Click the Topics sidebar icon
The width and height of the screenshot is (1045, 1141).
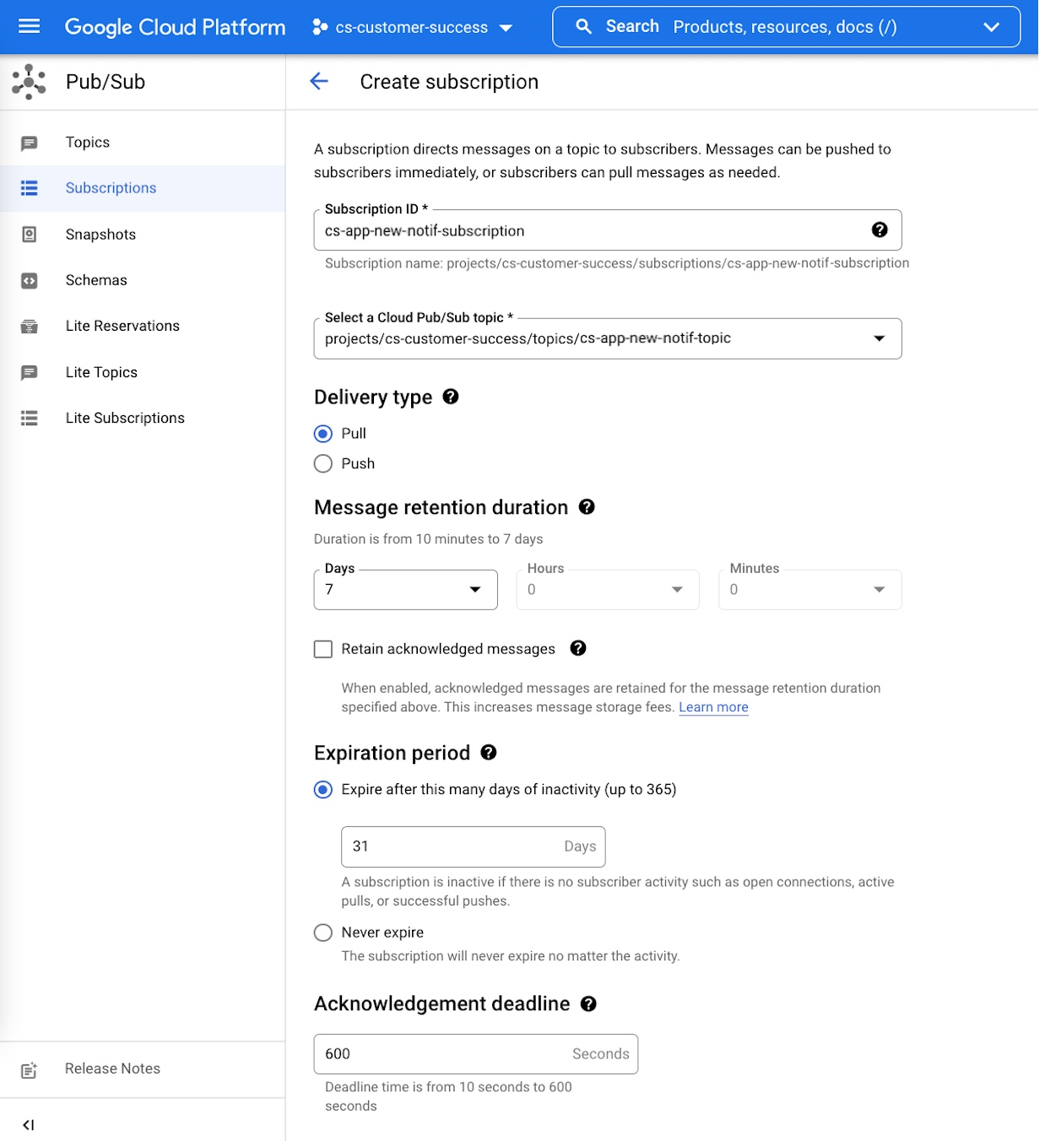(30, 143)
